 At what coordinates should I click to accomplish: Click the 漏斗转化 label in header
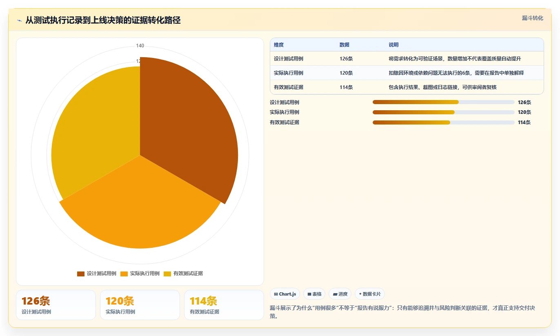pyautogui.click(x=532, y=18)
